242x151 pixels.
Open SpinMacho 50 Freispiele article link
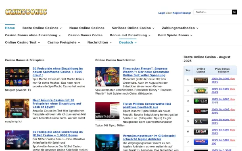pos(58,72)
